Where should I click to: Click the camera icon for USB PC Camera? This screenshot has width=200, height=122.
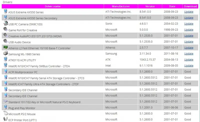click(5, 23)
